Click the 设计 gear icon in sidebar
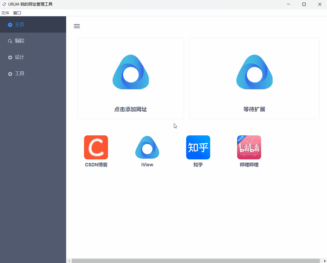This screenshot has width=327, height=263. (x=10, y=57)
